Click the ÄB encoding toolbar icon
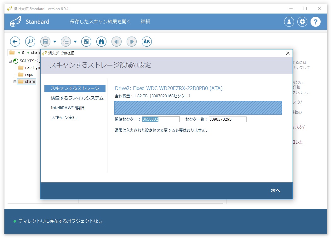The height and width of the screenshot is (239, 331). (147, 42)
